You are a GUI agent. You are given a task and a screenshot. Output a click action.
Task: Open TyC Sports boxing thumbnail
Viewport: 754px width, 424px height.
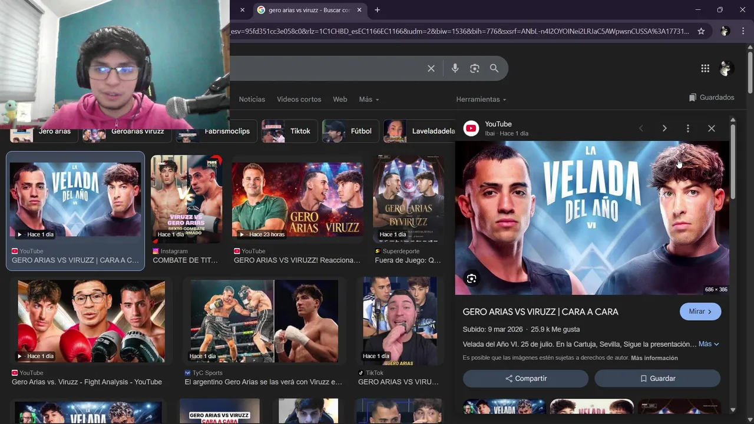(x=264, y=321)
